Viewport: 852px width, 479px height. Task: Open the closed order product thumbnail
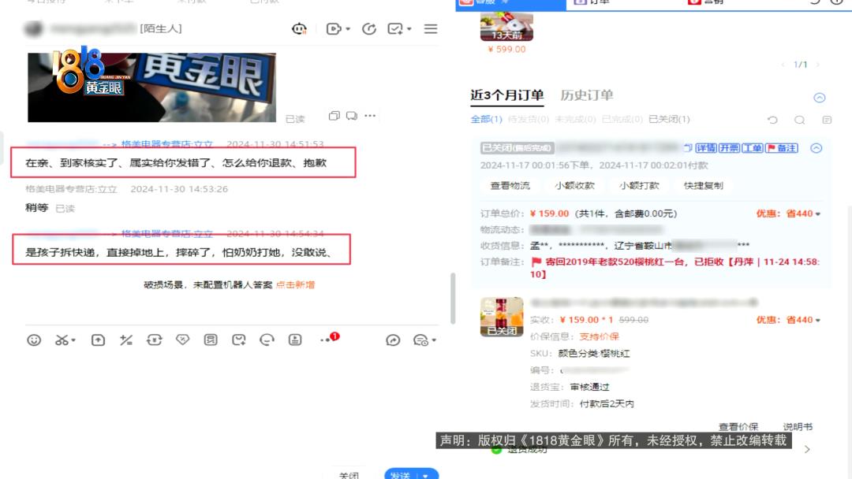click(x=502, y=317)
